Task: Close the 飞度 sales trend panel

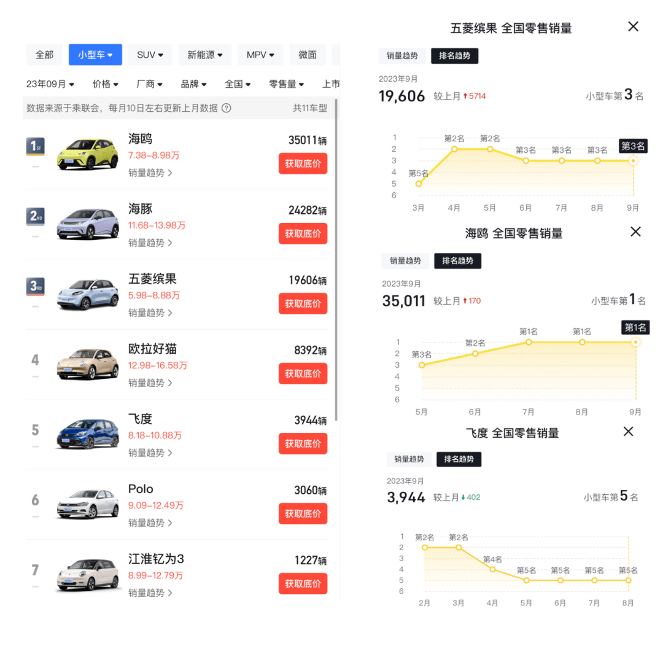Action: [x=628, y=432]
